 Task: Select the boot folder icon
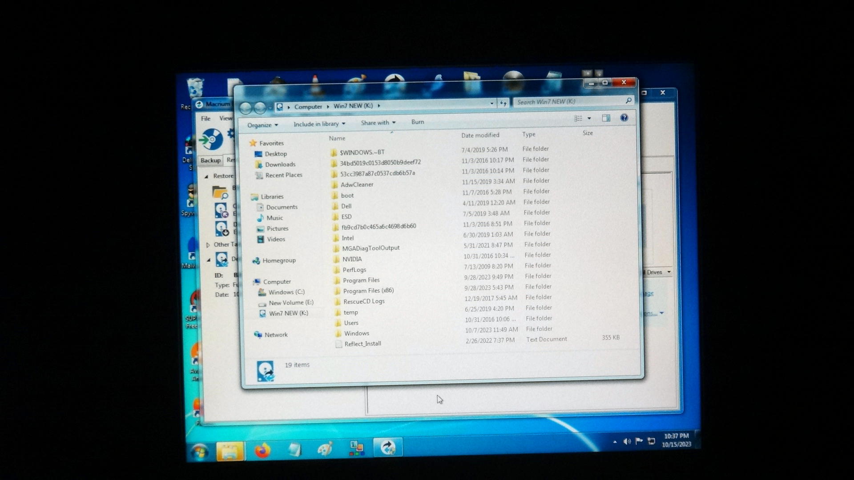pyautogui.click(x=335, y=196)
